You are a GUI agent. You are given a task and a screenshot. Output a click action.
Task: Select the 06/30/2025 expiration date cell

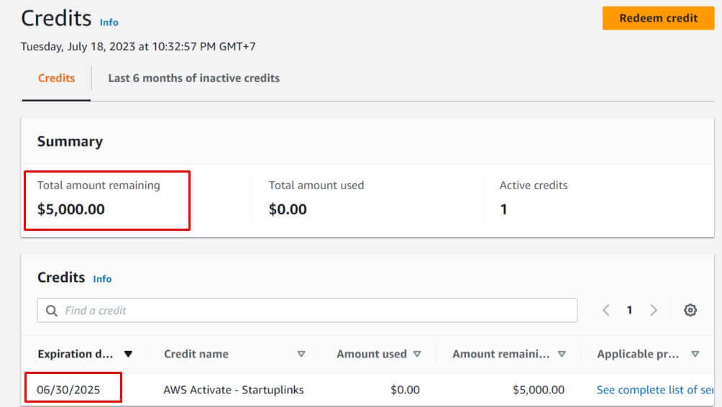[68, 390]
